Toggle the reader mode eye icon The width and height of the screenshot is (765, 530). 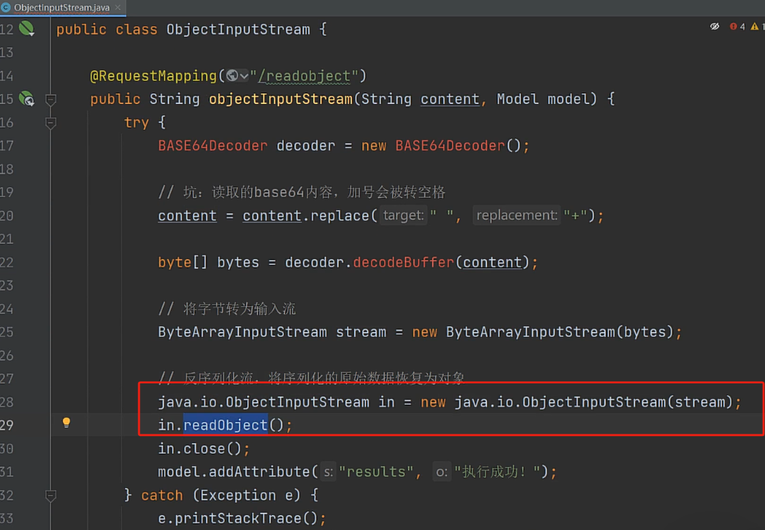[714, 27]
